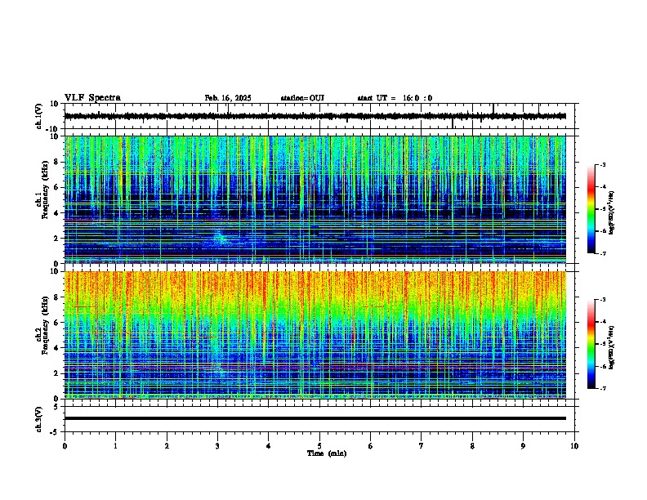Select the log(PSD) label beside ch.1 colorbar
This screenshot has width=647, height=500.
pyautogui.click(x=612, y=213)
